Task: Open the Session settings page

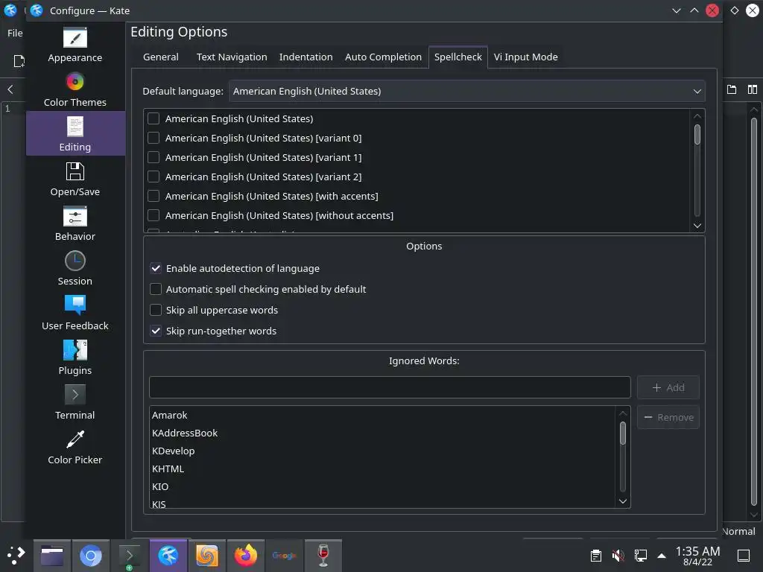Action: click(x=75, y=268)
